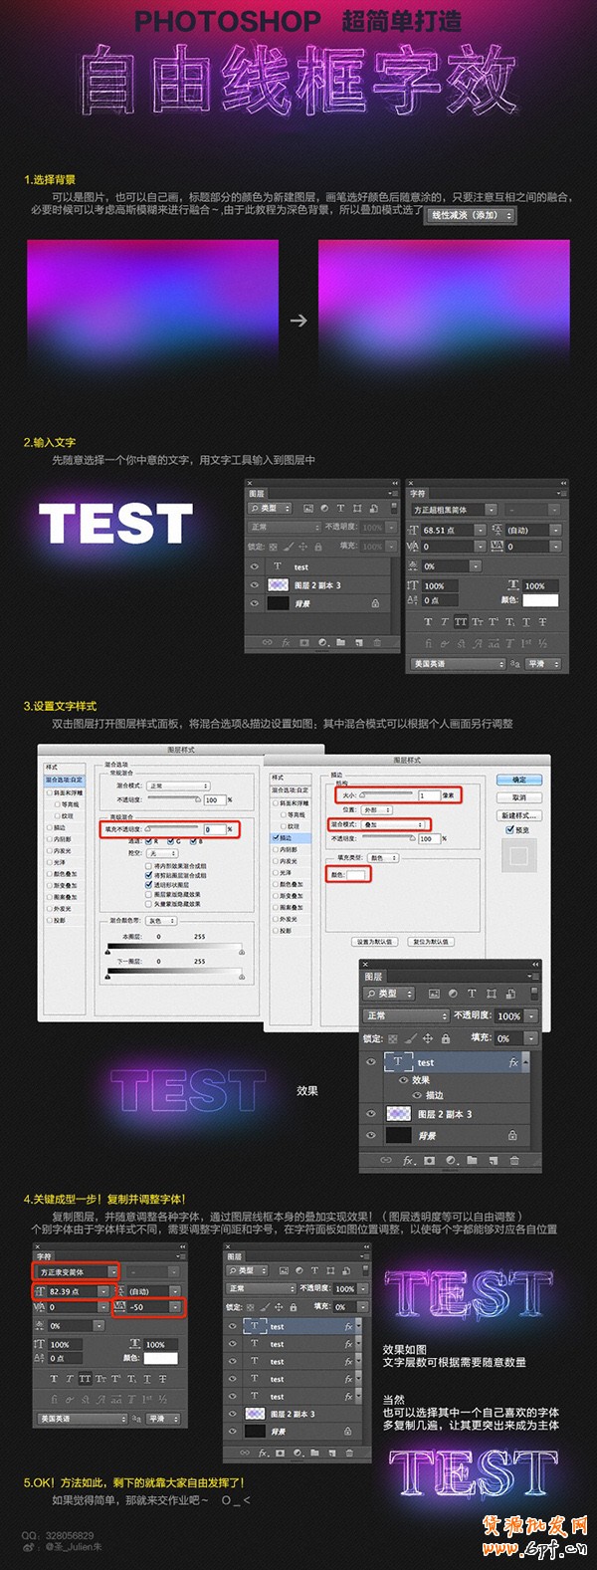Open 混合颜色带 dropdown set to 灰色
The height and width of the screenshot is (1570, 597).
(161, 921)
